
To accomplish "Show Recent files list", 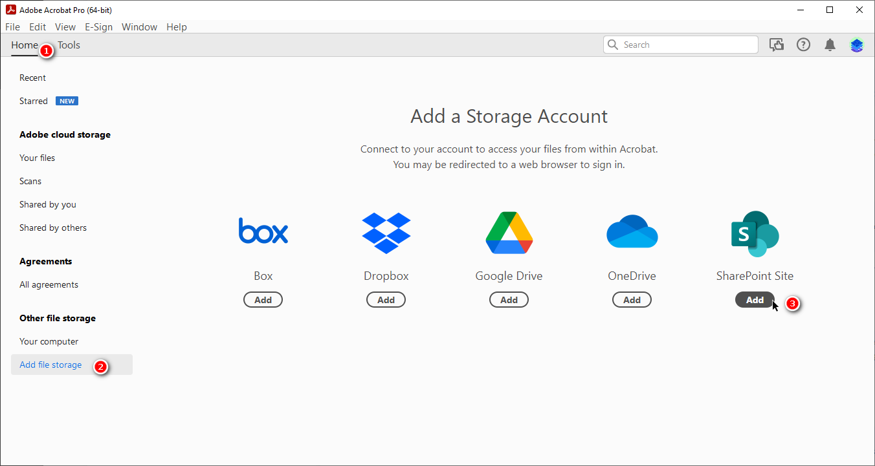I will [x=32, y=78].
